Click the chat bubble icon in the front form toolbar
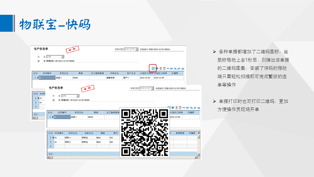 point(173,108)
